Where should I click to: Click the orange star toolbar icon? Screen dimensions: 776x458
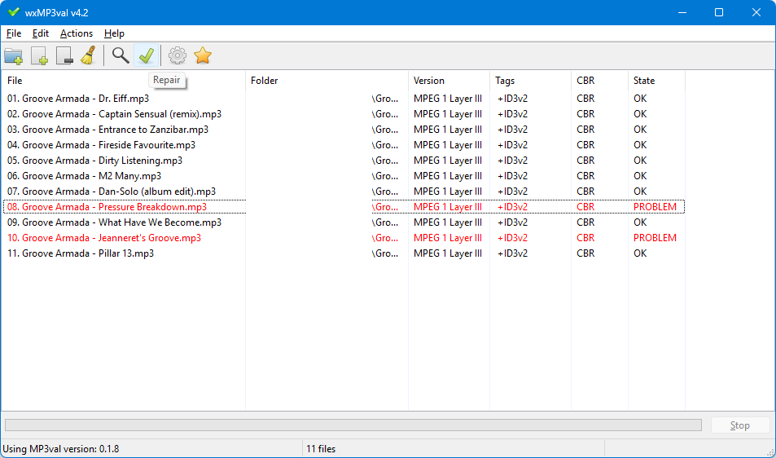(x=203, y=55)
